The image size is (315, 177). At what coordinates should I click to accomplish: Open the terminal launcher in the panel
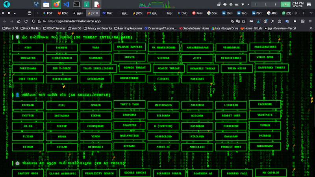pos(76,4)
